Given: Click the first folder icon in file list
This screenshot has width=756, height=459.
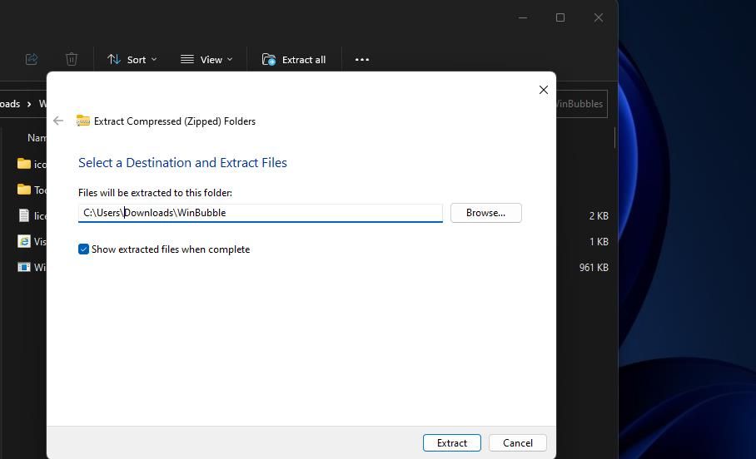Looking at the screenshot, I should 24,164.
